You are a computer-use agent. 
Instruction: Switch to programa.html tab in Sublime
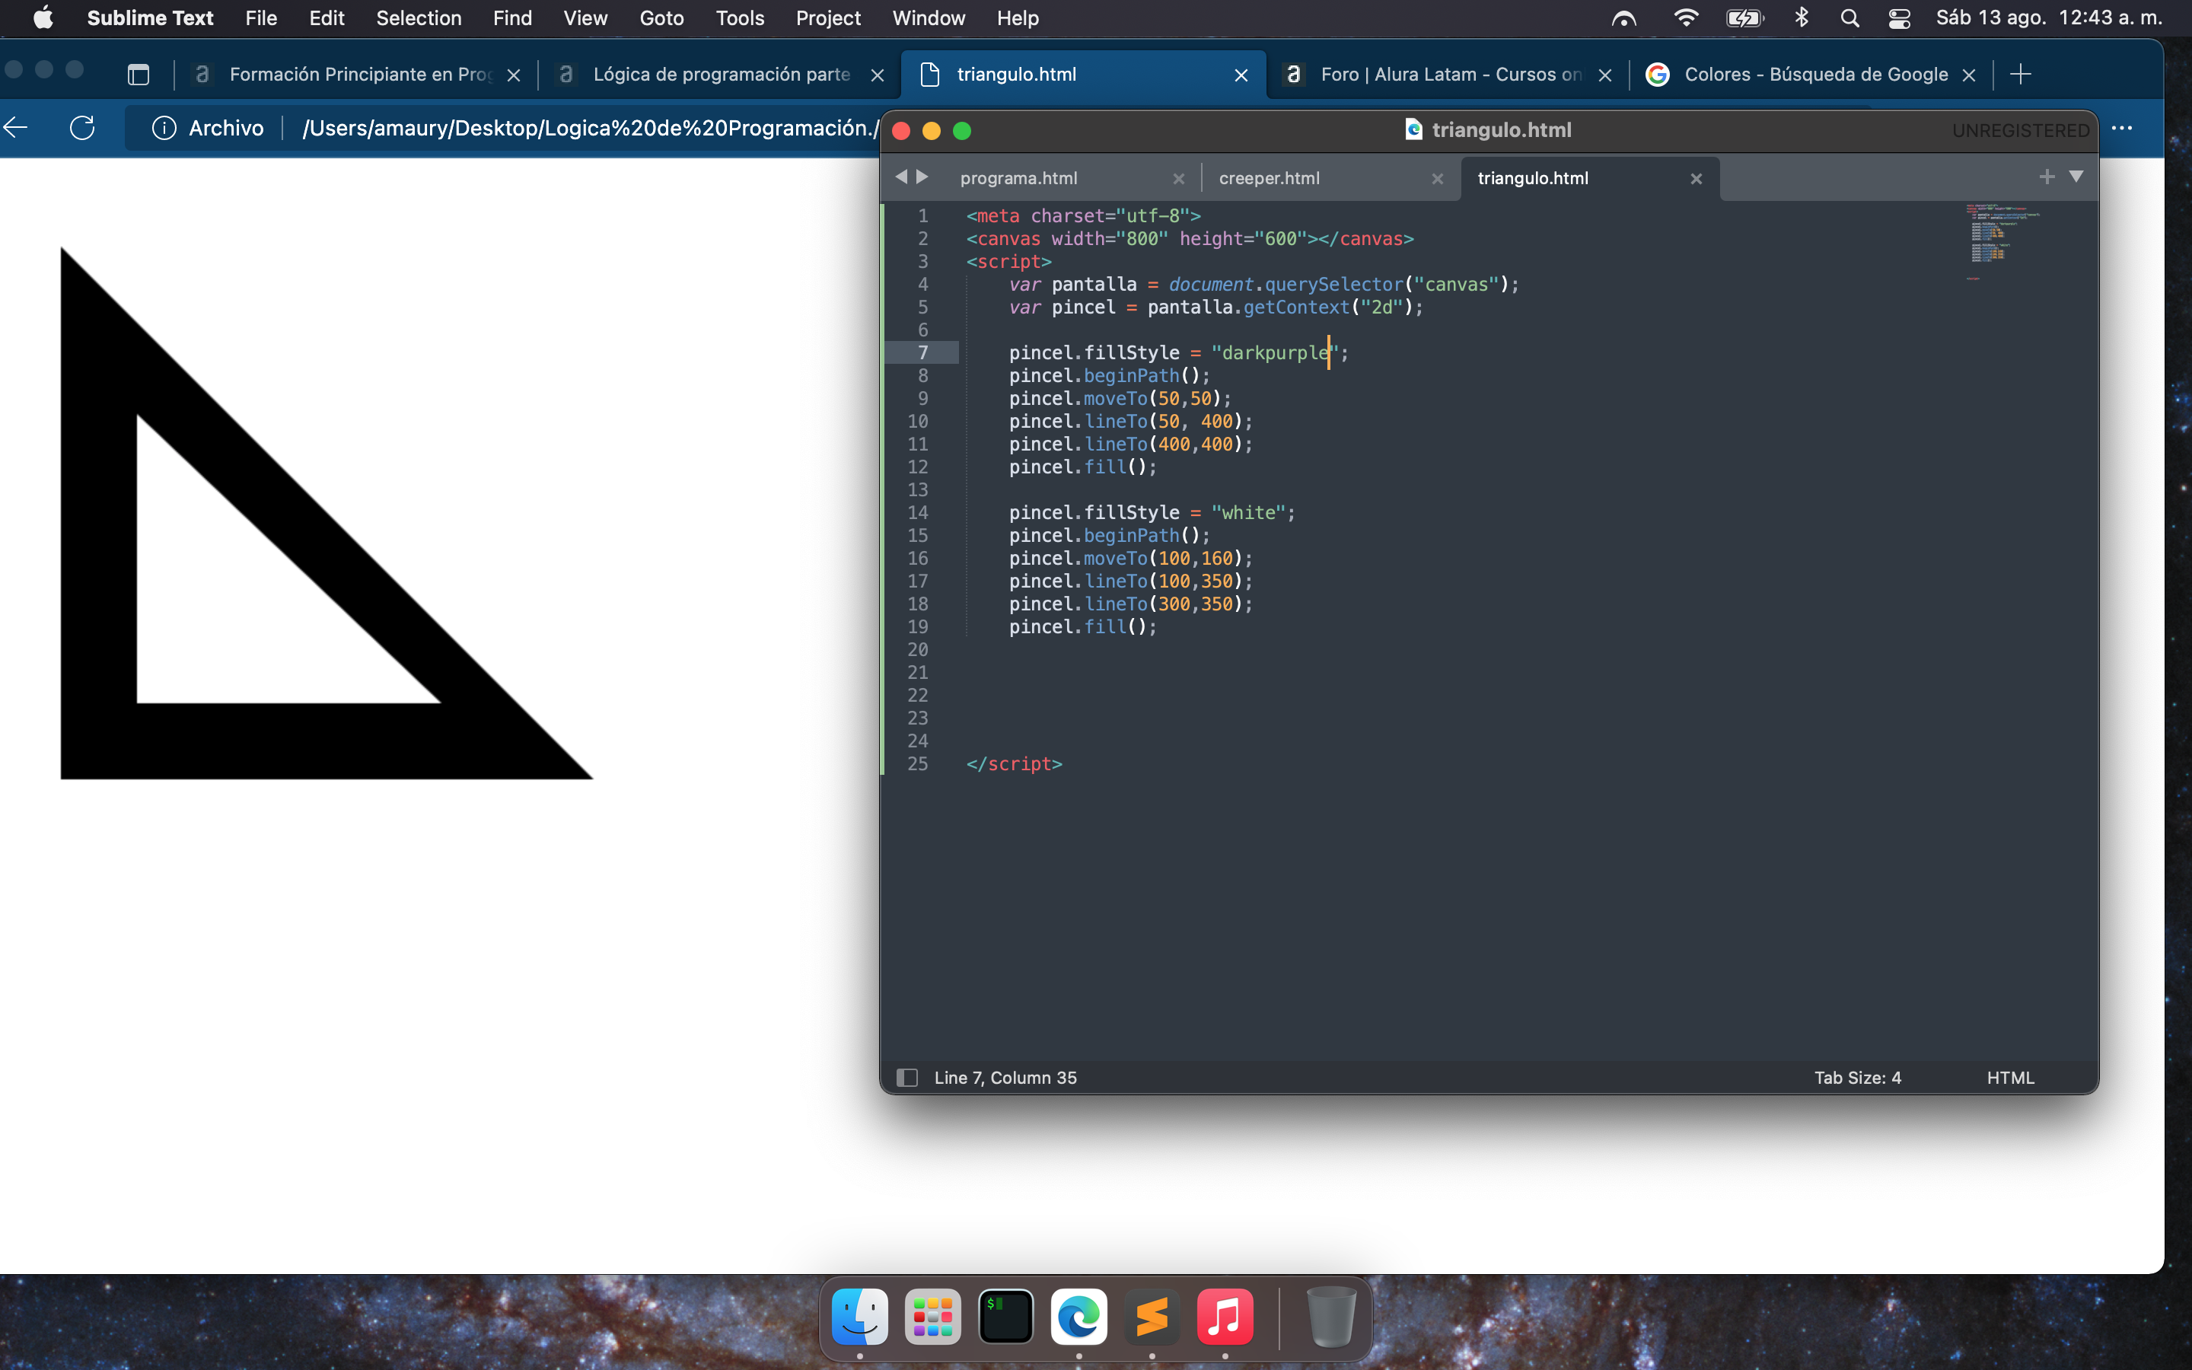pyautogui.click(x=1019, y=179)
